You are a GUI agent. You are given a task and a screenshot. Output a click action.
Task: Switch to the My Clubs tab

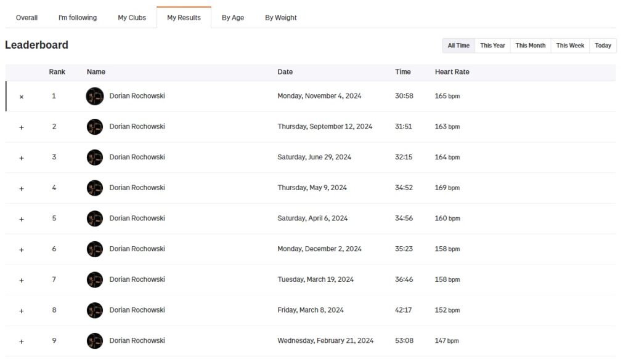[x=132, y=18]
